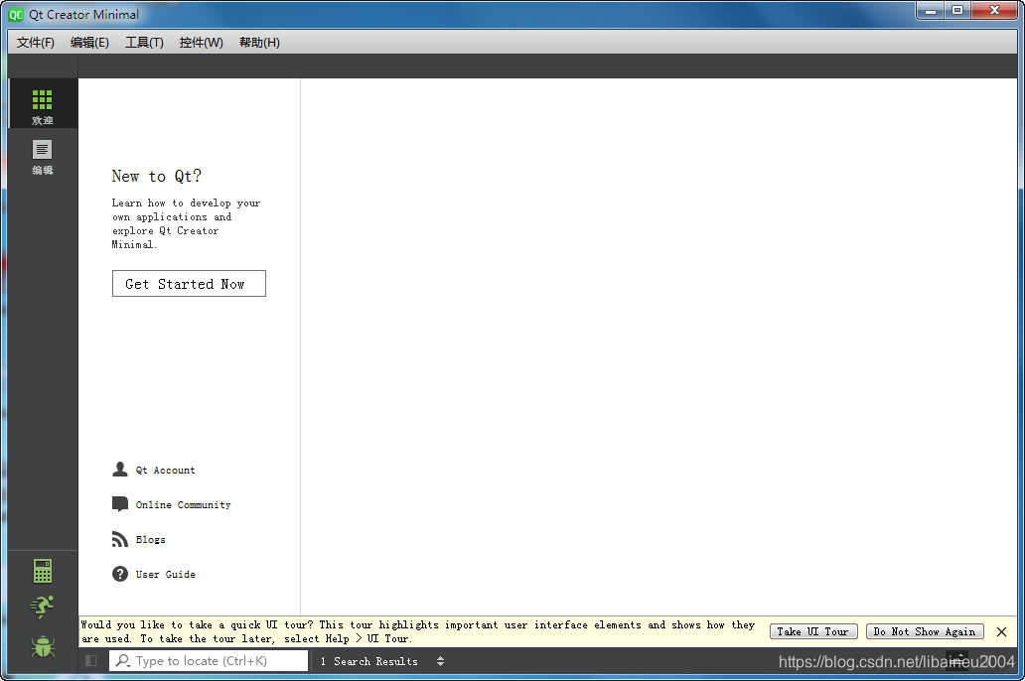1025x681 pixels.
Task: Open the 文件(F) menu
Action: (35, 42)
